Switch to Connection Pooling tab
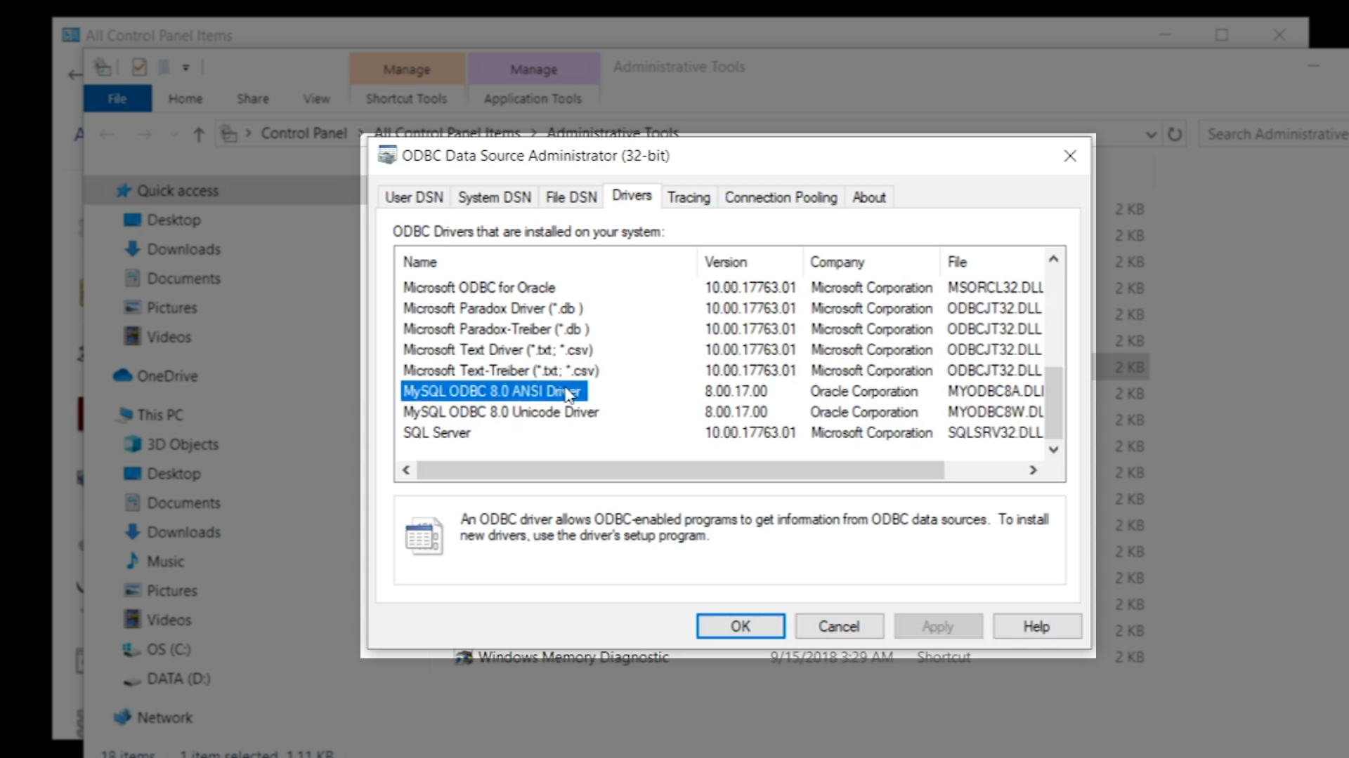The image size is (1349, 758). coord(781,198)
